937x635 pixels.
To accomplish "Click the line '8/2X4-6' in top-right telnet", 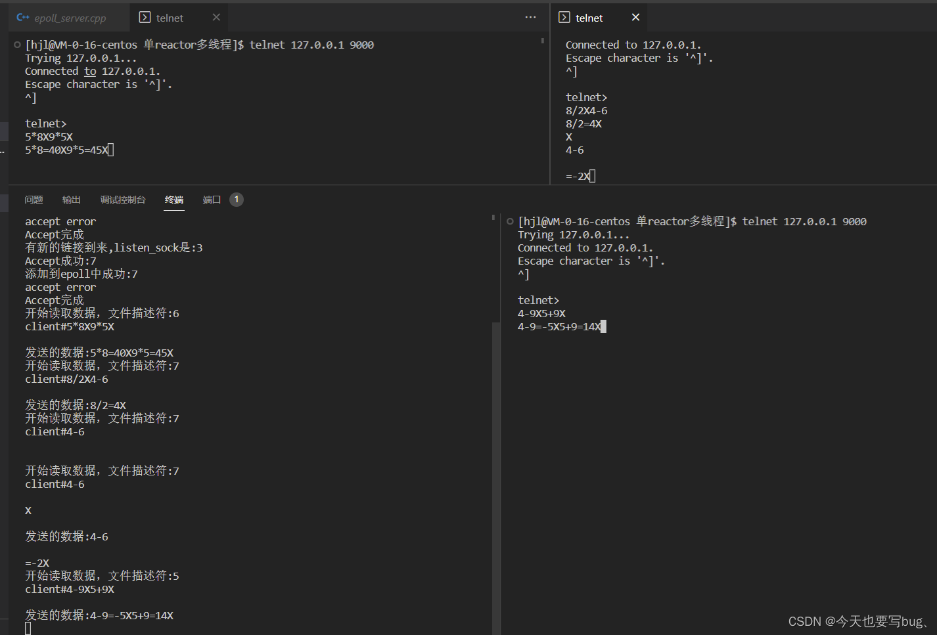I will (586, 110).
